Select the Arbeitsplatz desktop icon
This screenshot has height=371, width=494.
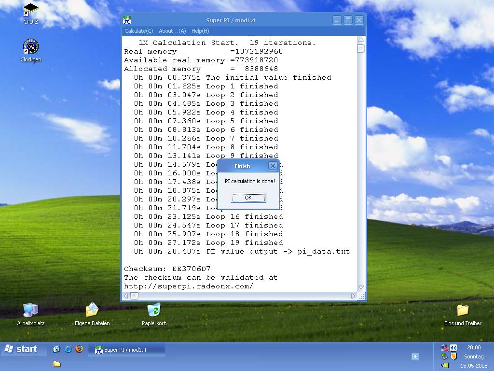pyautogui.click(x=30, y=314)
